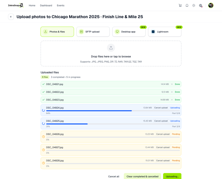The height and width of the screenshot is (179, 222).
Task: Click Clear completed & cancelled button
Action: pos(142,176)
